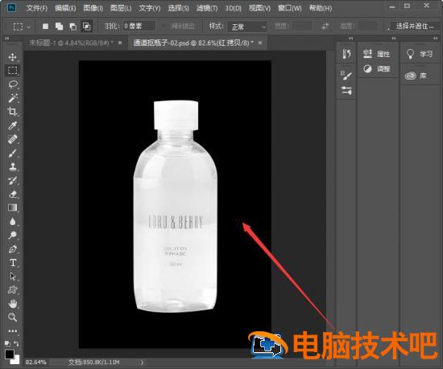This screenshot has width=443, height=369.
Task: Reset to default foreground and background colors
Action: (x=7, y=343)
